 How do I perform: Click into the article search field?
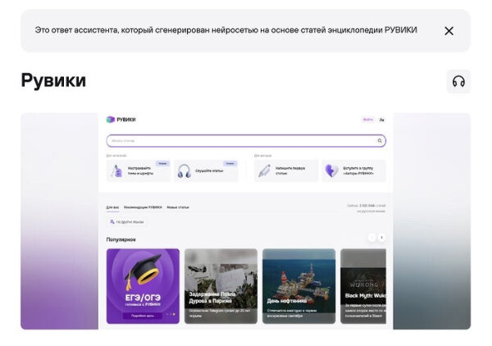coord(246,141)
